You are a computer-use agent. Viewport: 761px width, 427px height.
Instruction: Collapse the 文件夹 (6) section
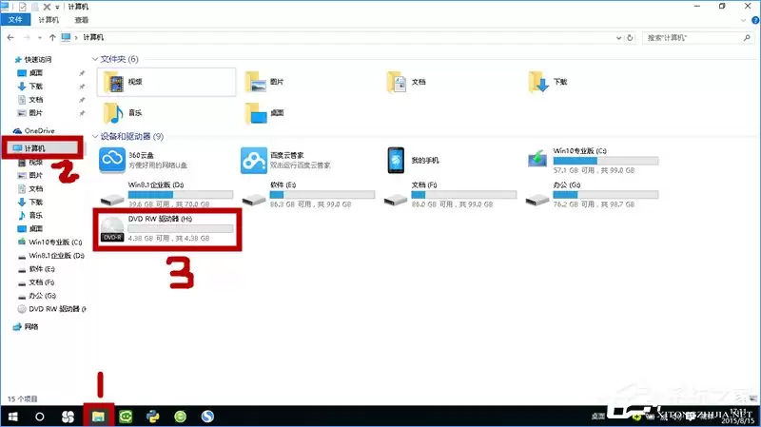[x=95, y=59]
